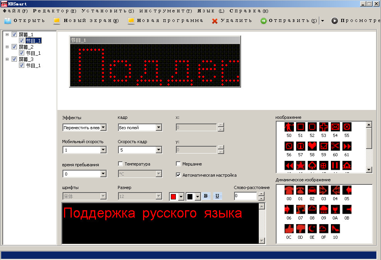Choose the envelope image icon numbered 54
The height and width of the screenshot is (260, 381).
pos(335,127)
